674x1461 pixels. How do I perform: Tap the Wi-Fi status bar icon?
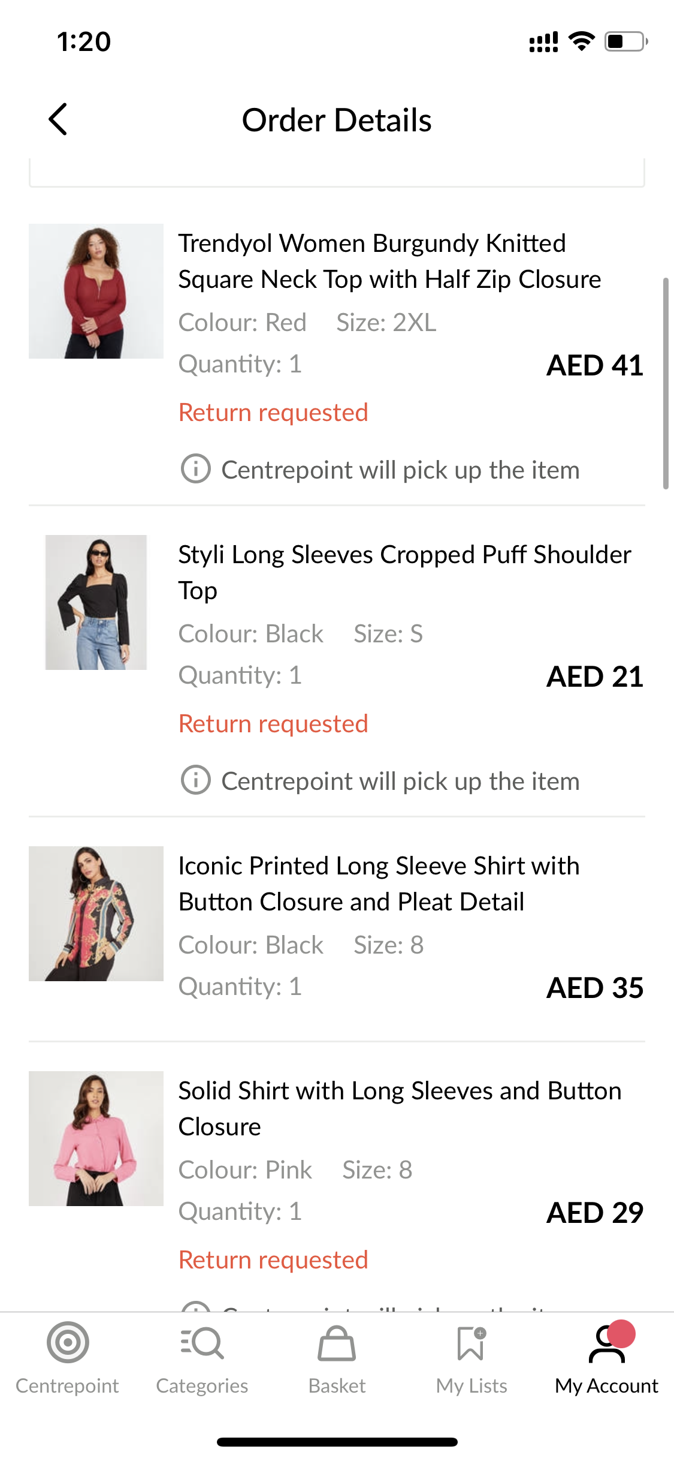click(x=581, y=41)
